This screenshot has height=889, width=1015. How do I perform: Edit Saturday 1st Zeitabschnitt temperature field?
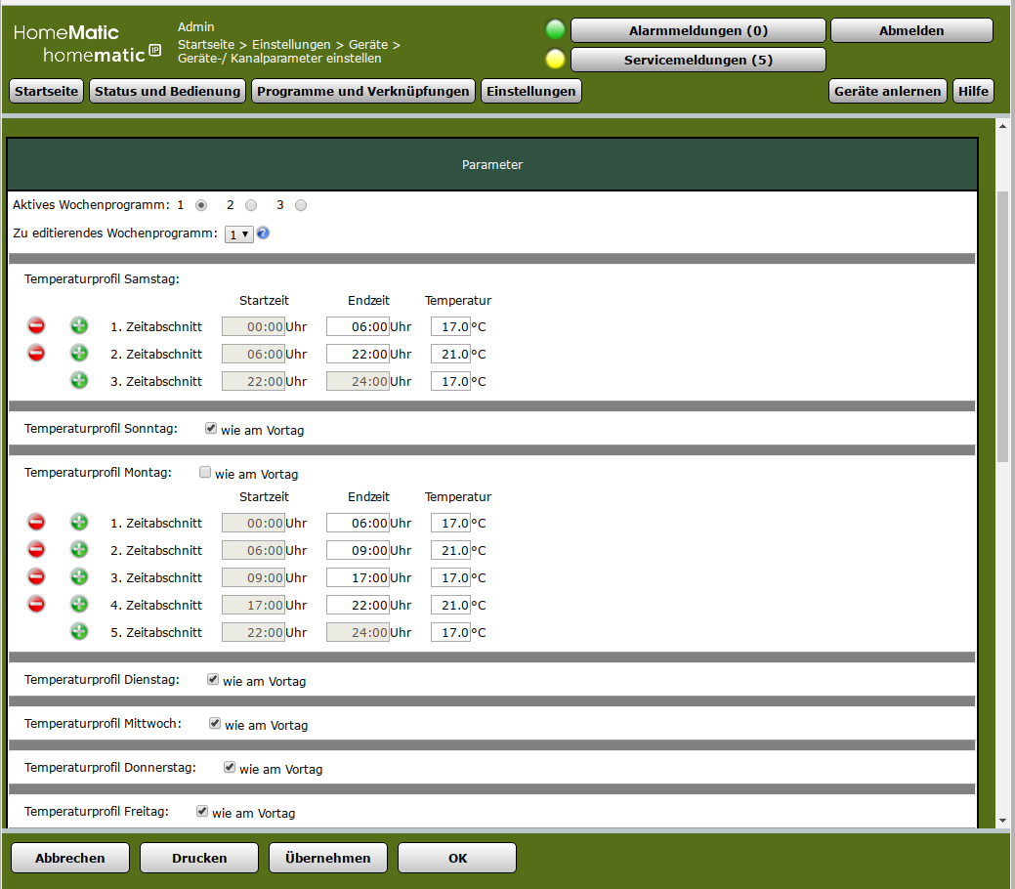450,326
